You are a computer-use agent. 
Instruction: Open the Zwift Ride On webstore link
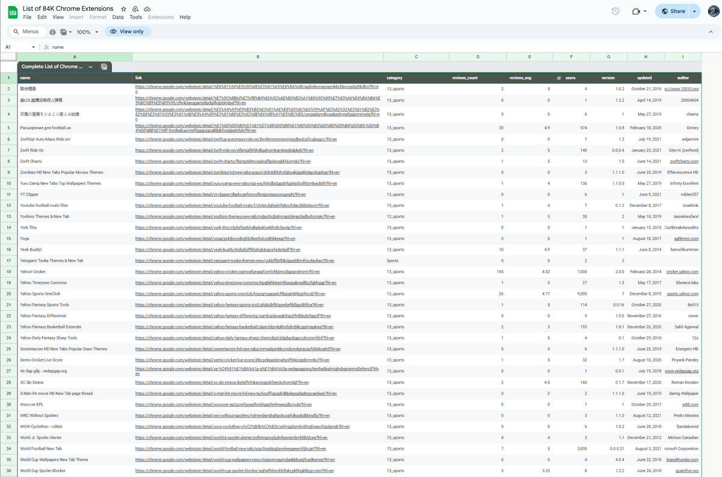224,150
